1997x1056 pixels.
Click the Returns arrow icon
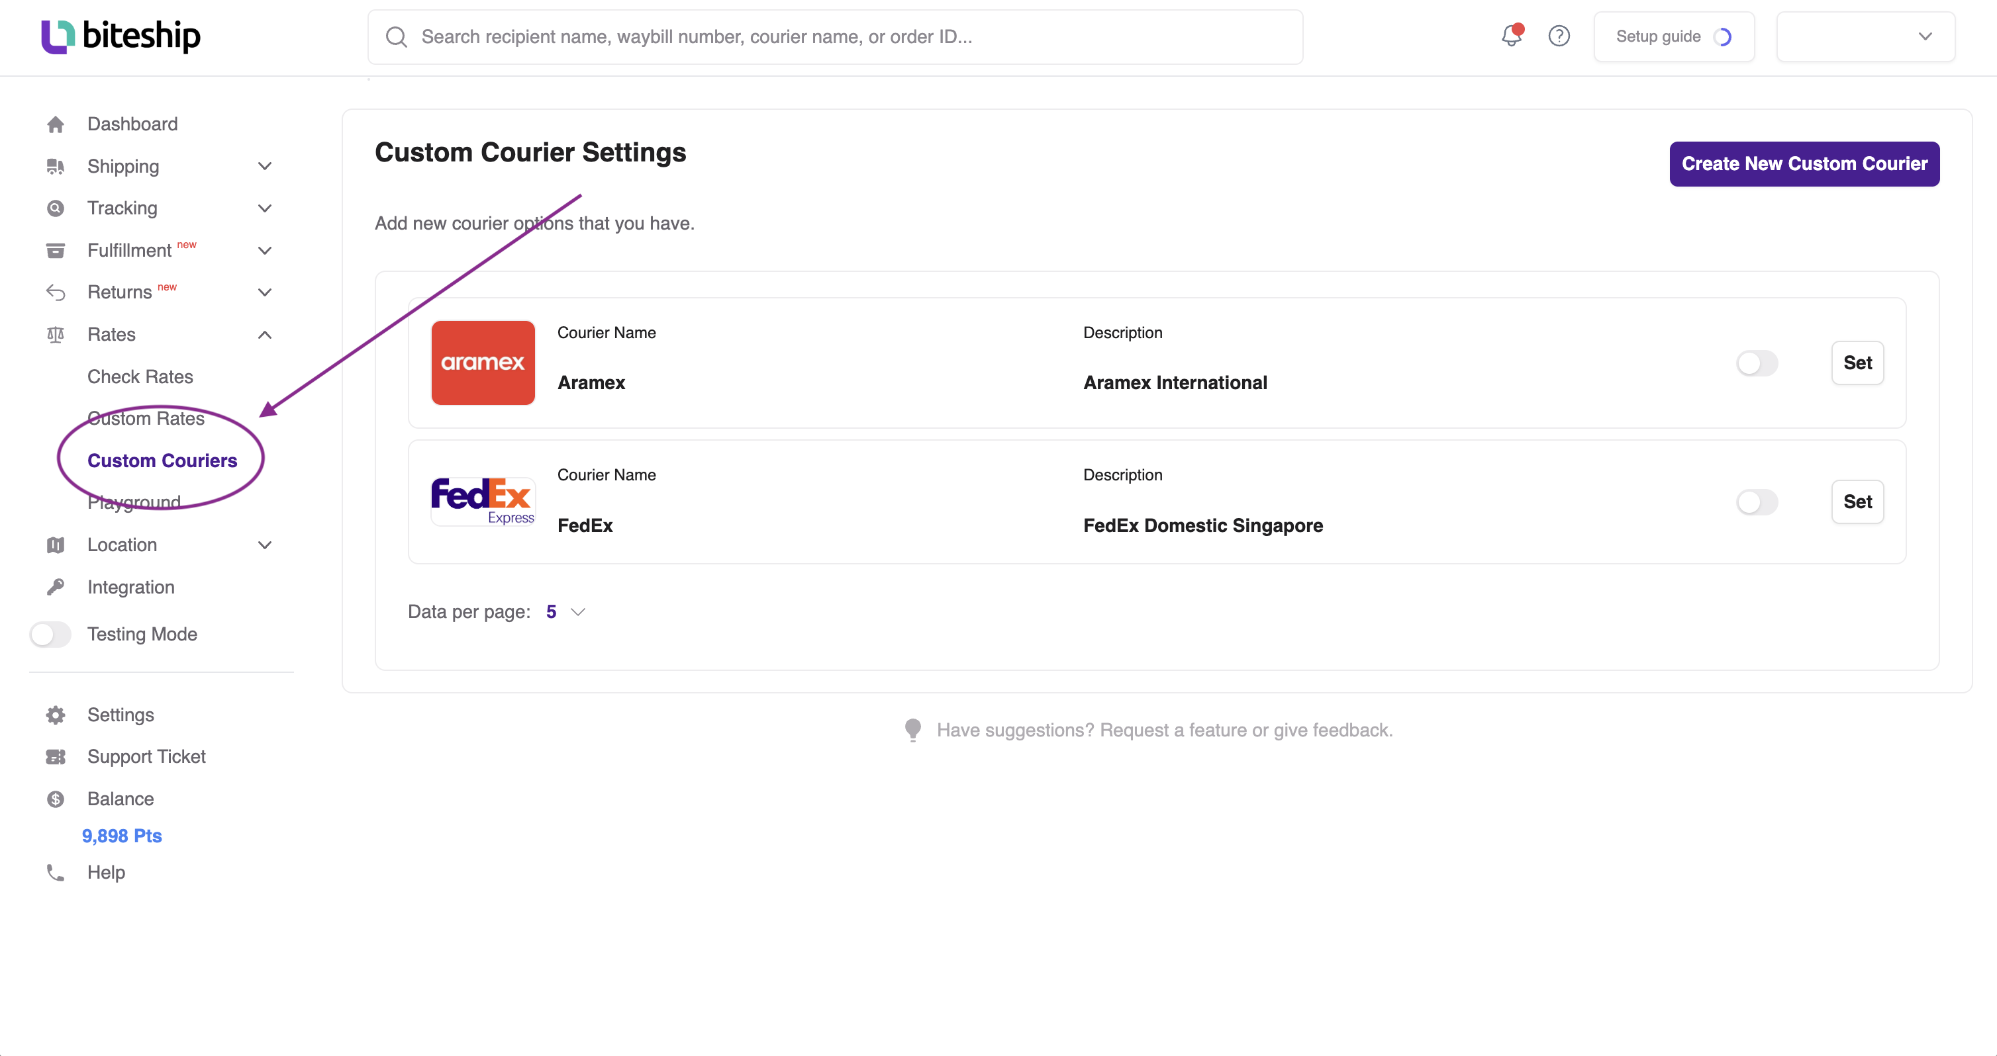(56, 292)
